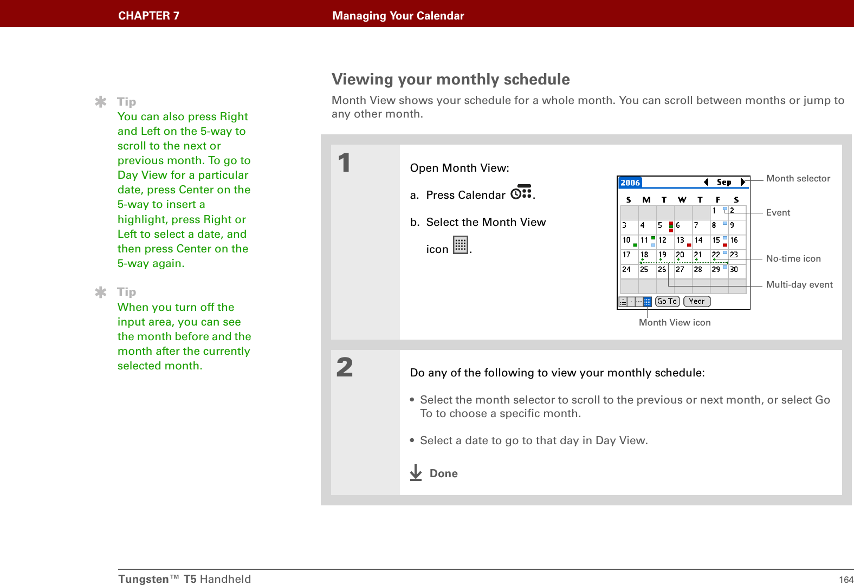Select the 14th in the calendar
Viewport: 854px width, 585px height.
click(702, 242)
